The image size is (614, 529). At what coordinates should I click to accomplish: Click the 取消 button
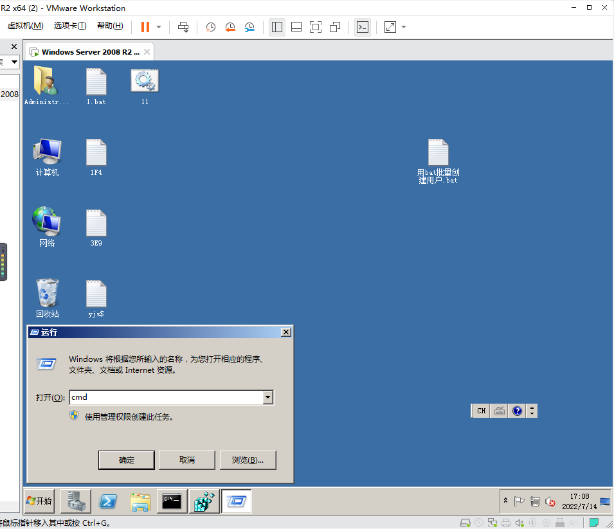tap(187, 460)
